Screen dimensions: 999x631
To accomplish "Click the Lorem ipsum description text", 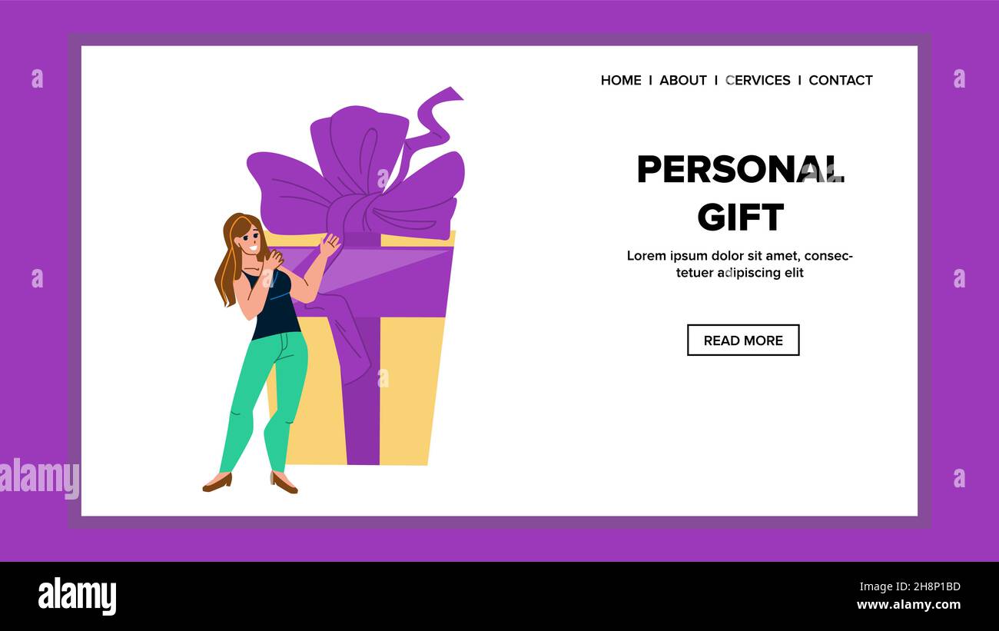I will pos(740,264).
